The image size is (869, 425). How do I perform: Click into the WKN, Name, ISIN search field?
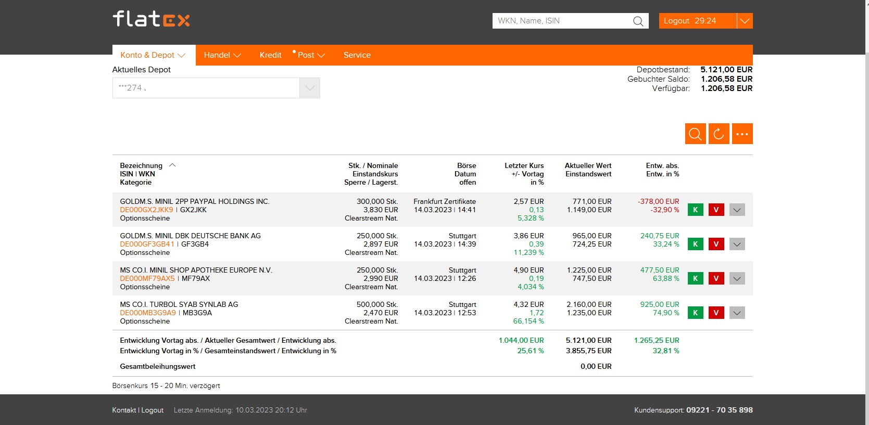(560, 21)
